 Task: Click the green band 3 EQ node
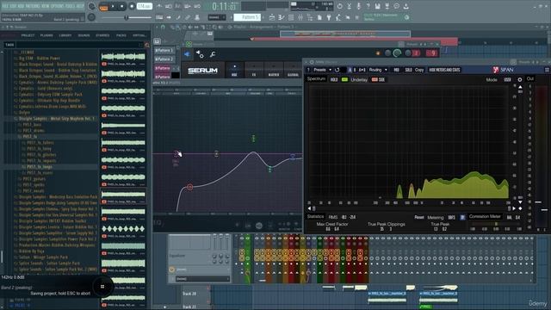point(253,139)
